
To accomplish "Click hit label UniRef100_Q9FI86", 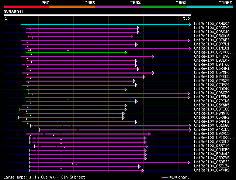I will (212, 109).
